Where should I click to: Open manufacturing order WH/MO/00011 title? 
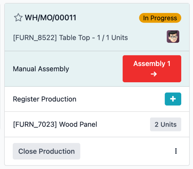(51, 18)
